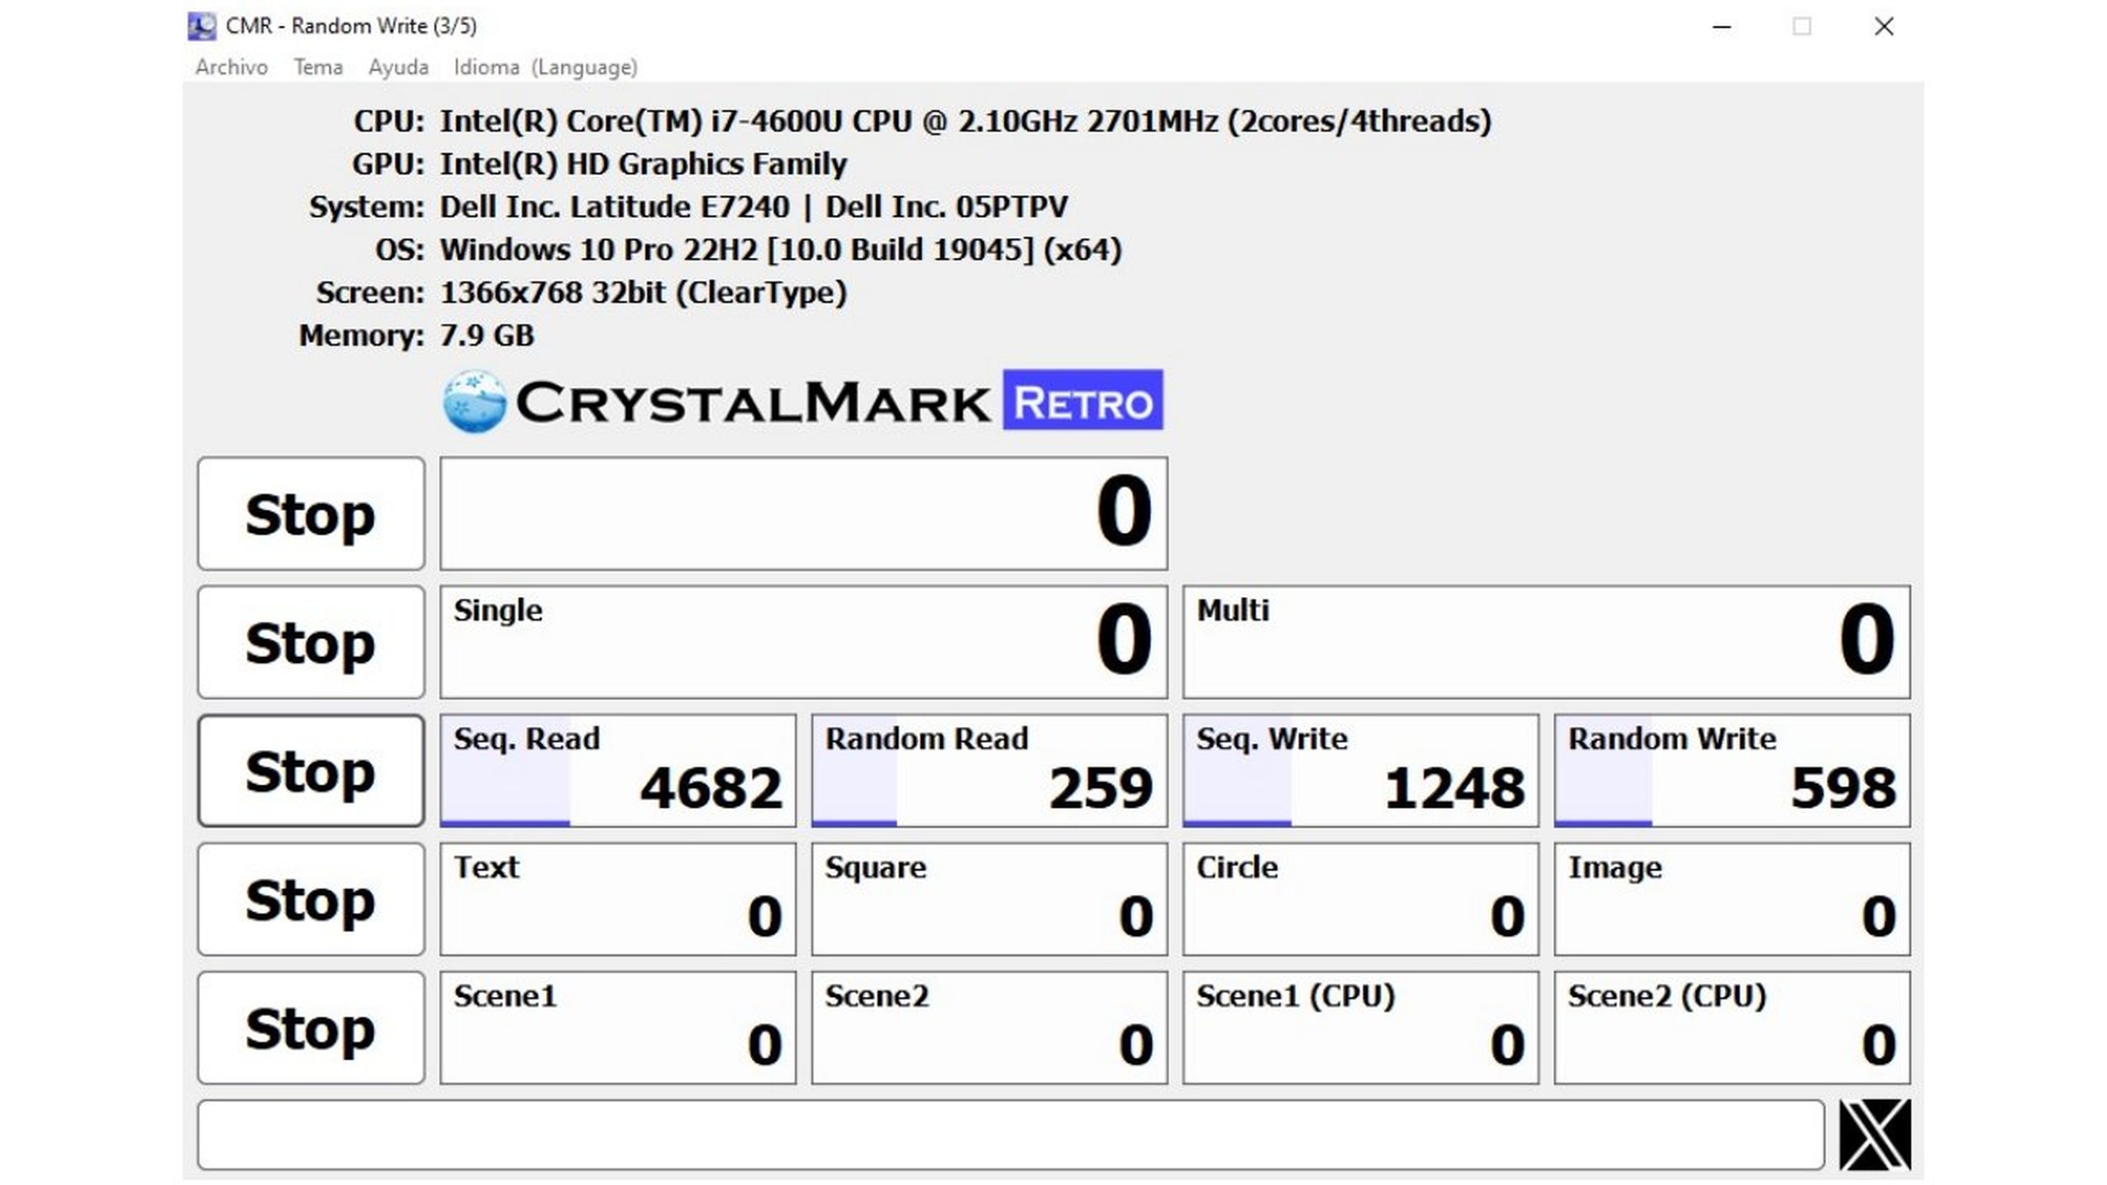
Task: Click the Square score cell
Action: [x=989, y=899]
